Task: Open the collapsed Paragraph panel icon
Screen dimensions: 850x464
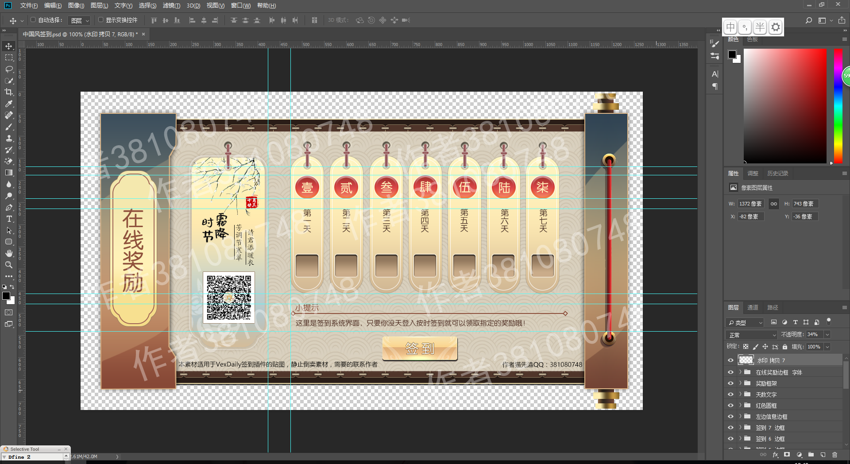Action: 715,86
